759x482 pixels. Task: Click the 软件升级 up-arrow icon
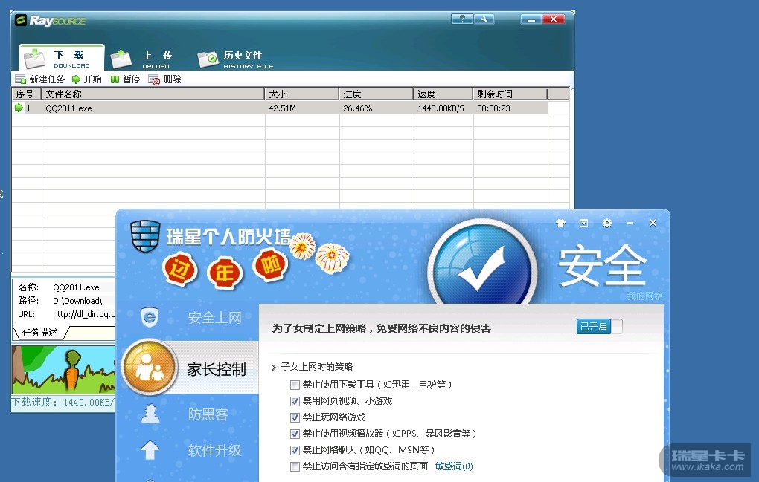(150, 450)
